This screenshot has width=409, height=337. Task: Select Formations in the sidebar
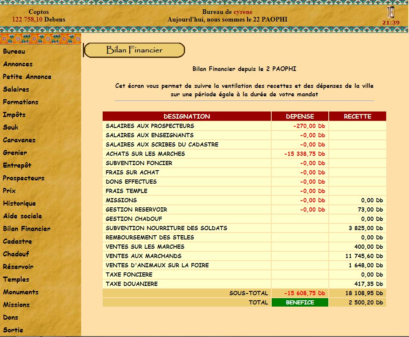coord(21,102)
